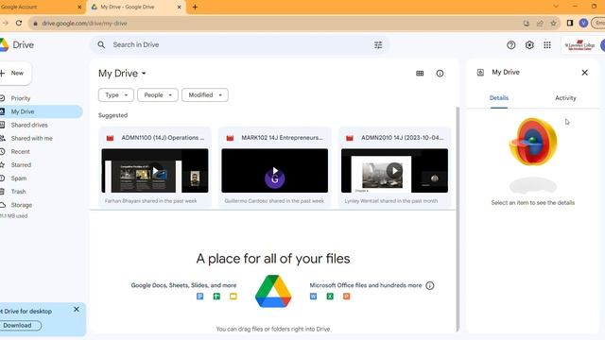Screen dimensions: 605x340
Task: Click the Google Docs icon
Action: coord(199,296)
